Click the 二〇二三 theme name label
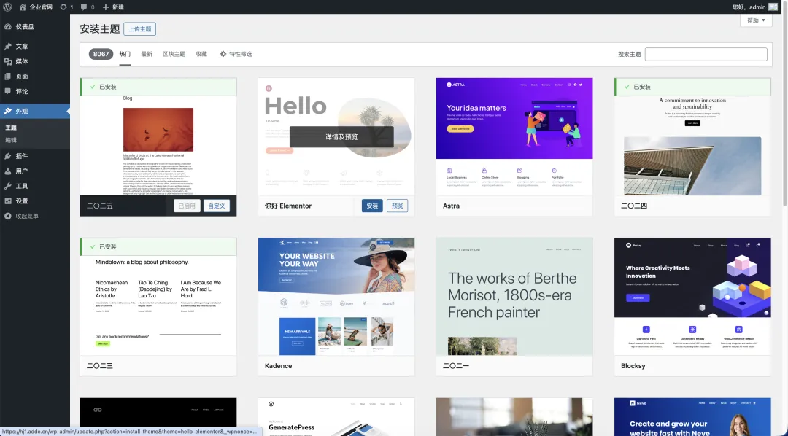788x436 pixels. (99, 366)
